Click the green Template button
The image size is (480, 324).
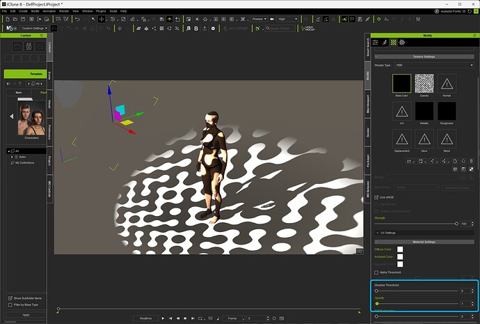tap(25, 74)
